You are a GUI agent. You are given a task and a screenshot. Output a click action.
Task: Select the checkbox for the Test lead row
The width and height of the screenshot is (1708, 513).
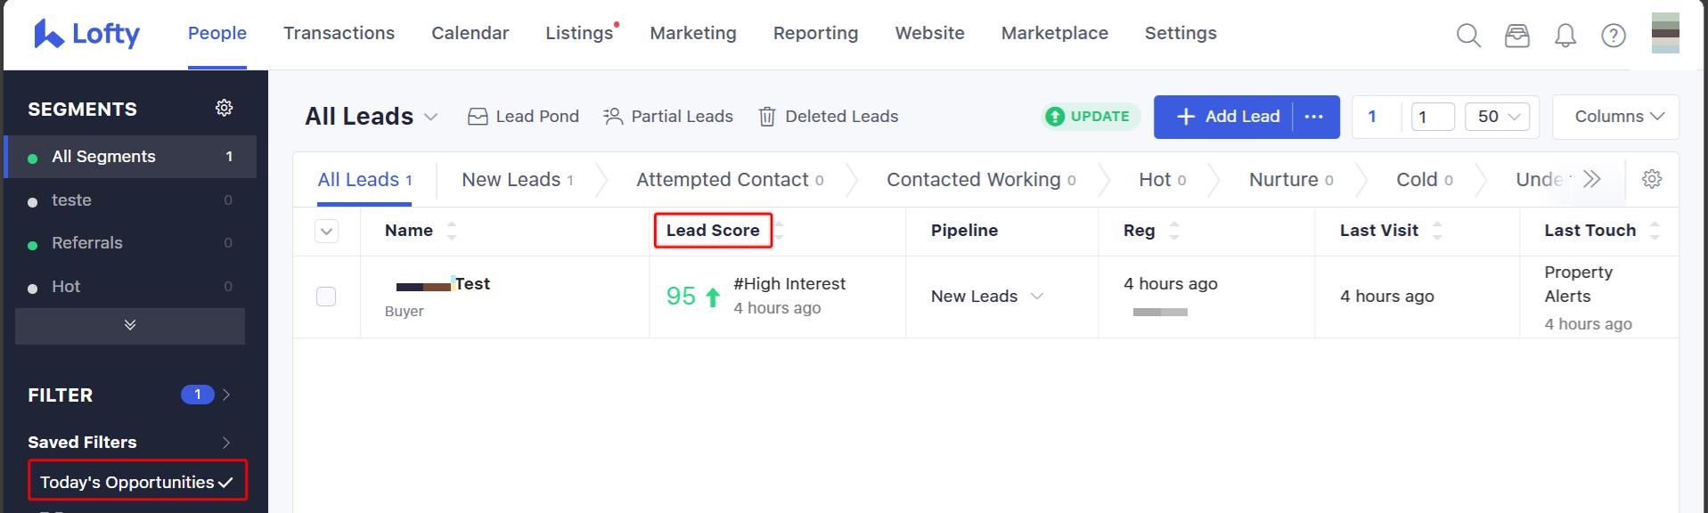pyautogui.click(x=326, y=297)
